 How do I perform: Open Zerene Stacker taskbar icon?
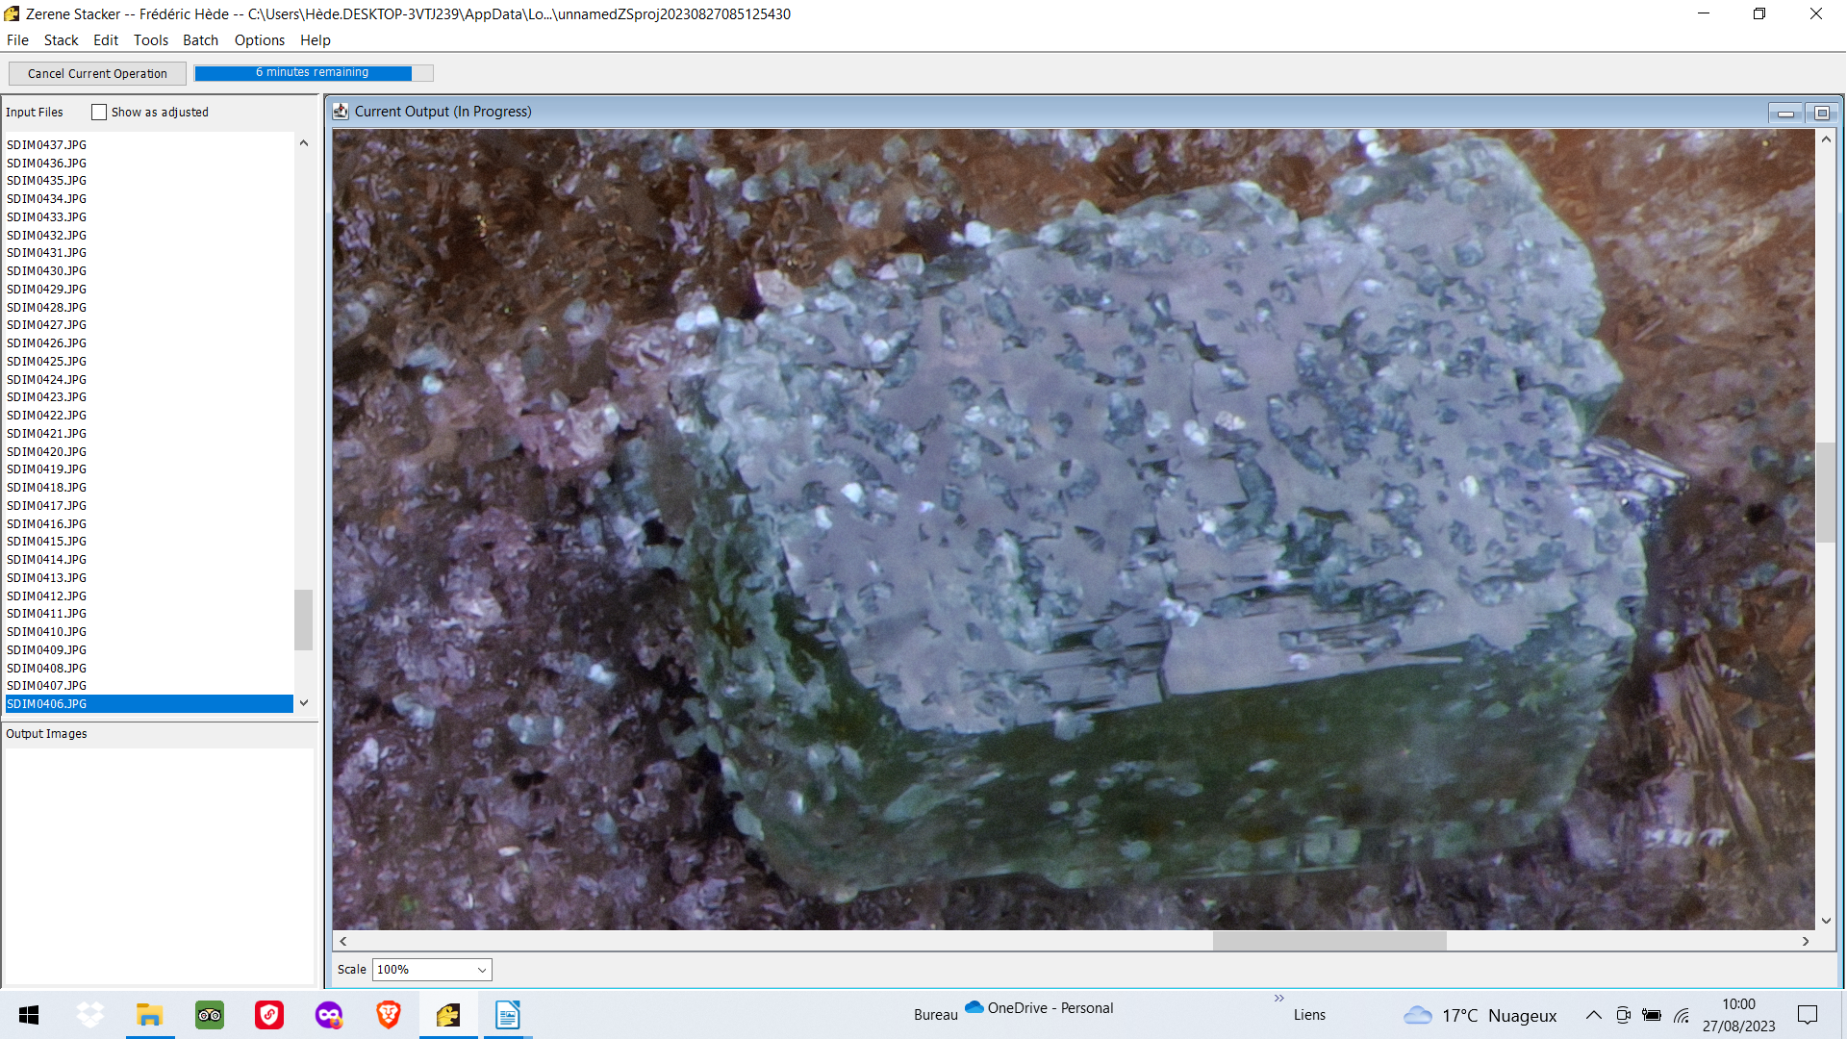448,1015
